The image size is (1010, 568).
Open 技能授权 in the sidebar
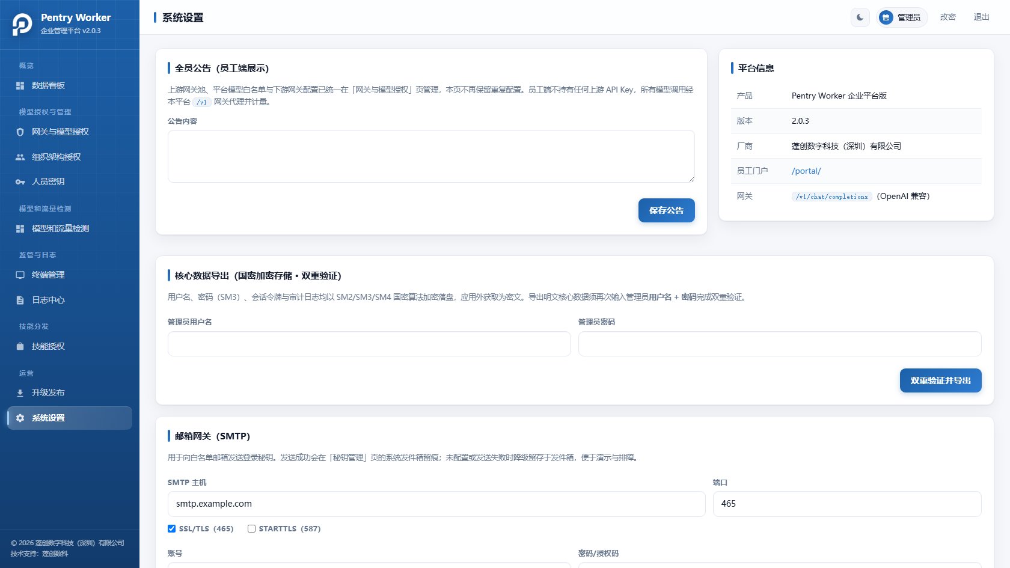[70, 346]
